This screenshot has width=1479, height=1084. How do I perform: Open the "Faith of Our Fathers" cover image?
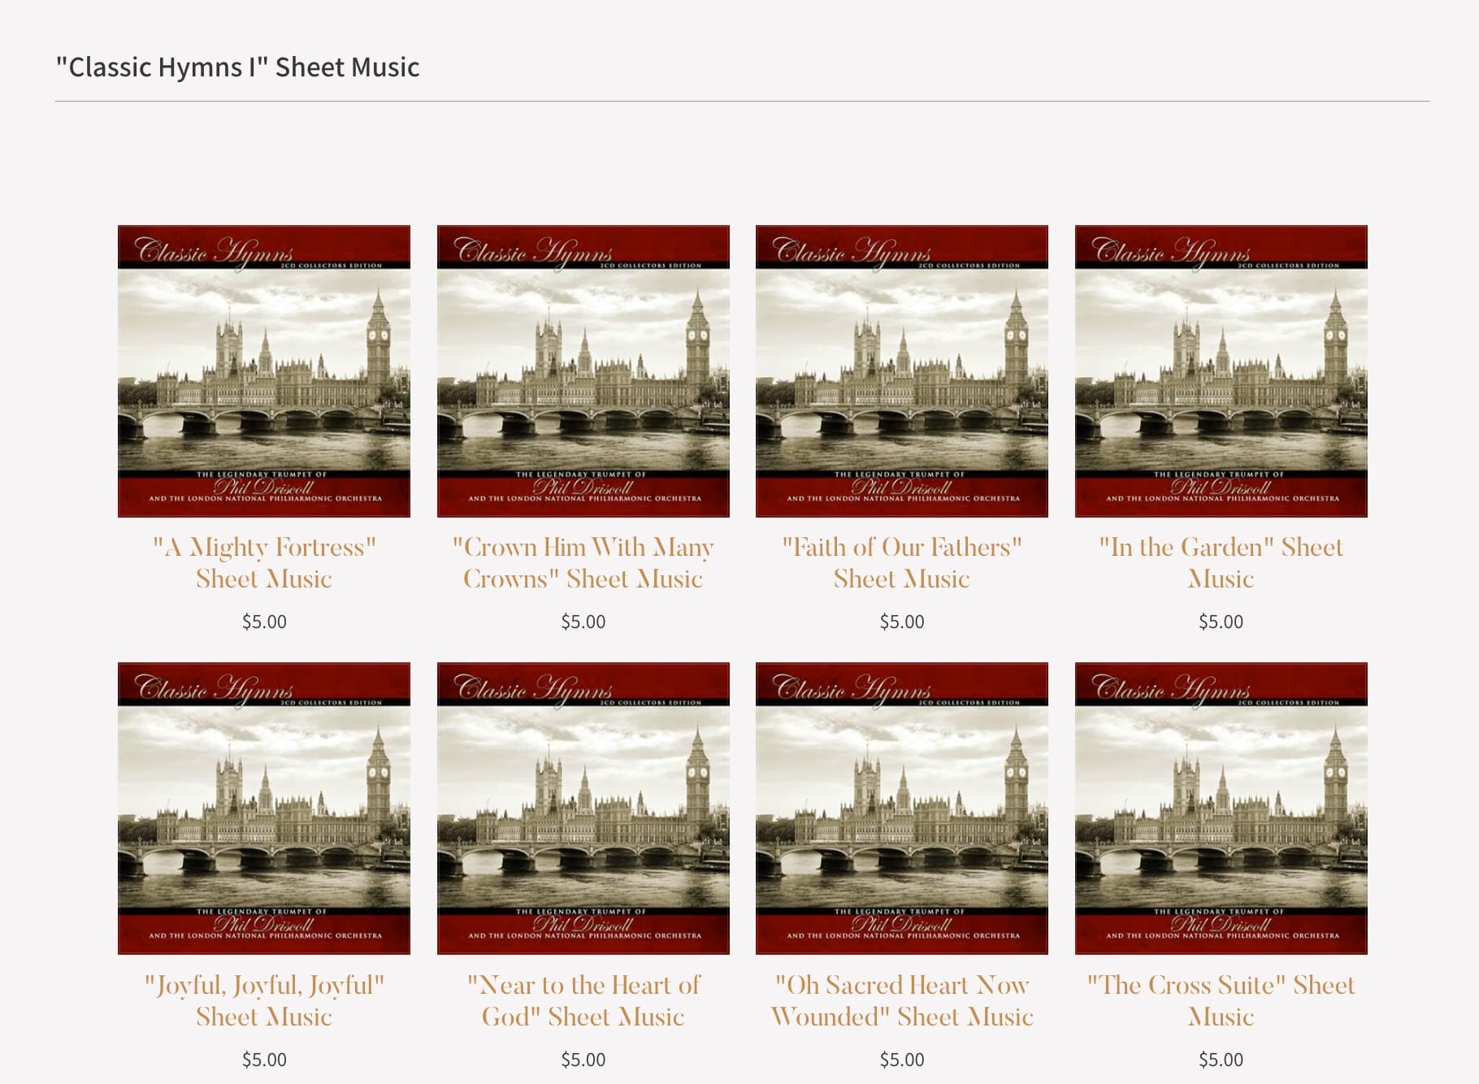(x=902, y=371)
